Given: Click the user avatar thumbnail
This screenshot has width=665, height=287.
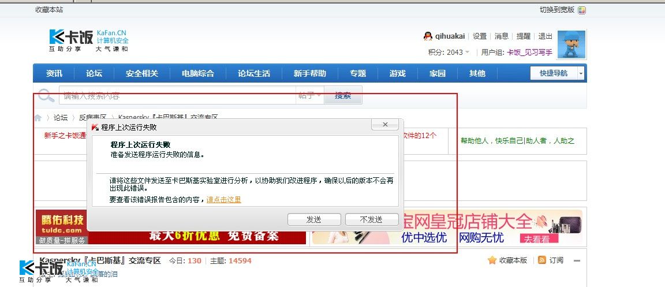Looking at the screenshot, I should (x=571, y=44).
